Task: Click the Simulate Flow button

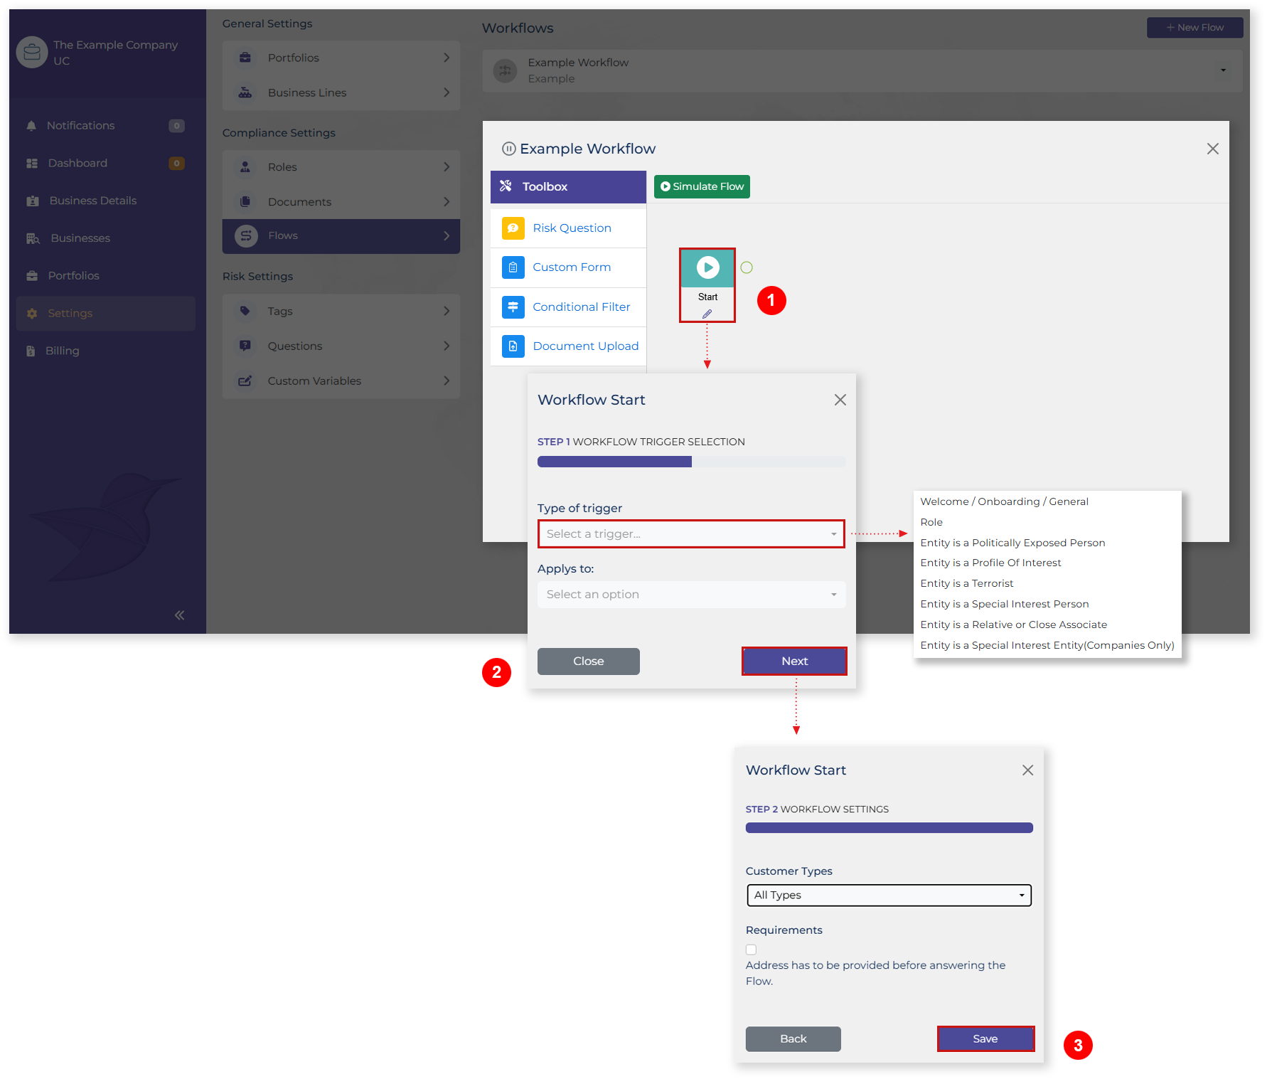Action: [x=702, y=187]
